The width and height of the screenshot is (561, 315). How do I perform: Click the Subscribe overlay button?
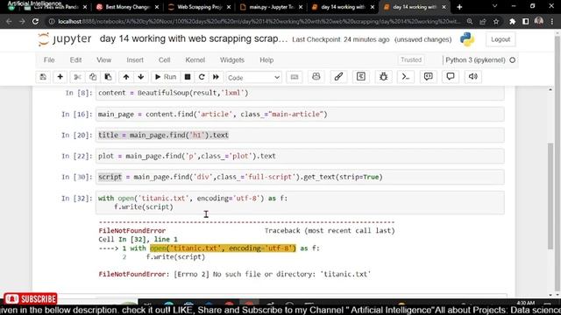31,299
